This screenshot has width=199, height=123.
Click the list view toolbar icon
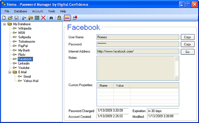coord(37,18)
